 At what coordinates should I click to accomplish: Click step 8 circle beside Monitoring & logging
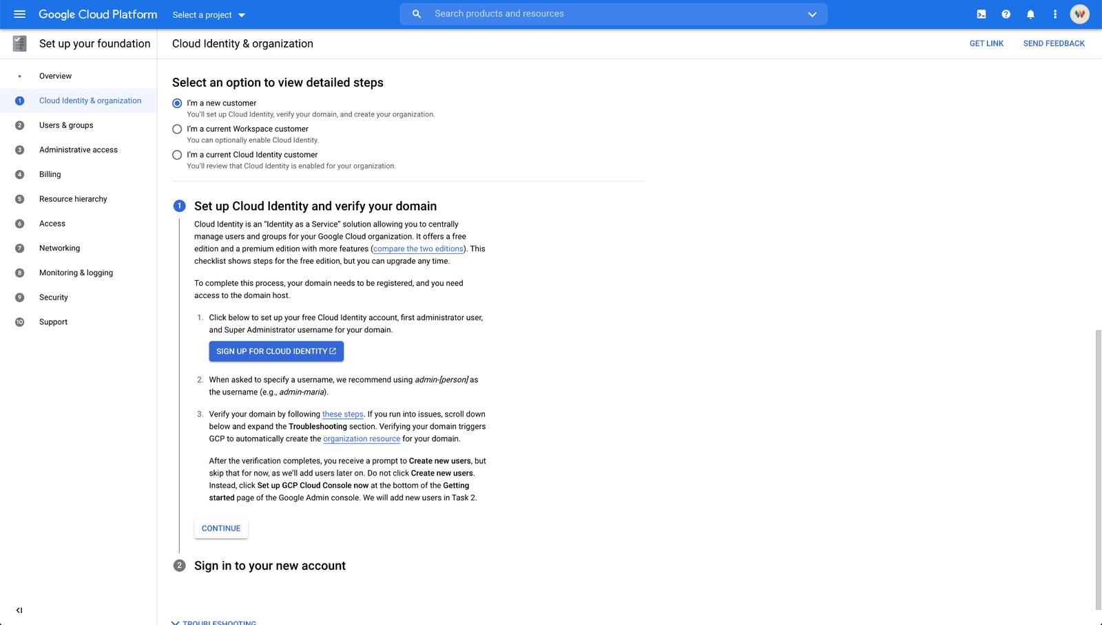tap(19, 273)
